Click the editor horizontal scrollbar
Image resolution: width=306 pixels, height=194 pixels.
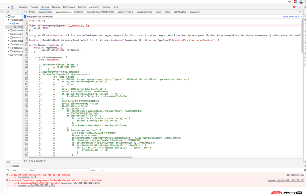80,157
